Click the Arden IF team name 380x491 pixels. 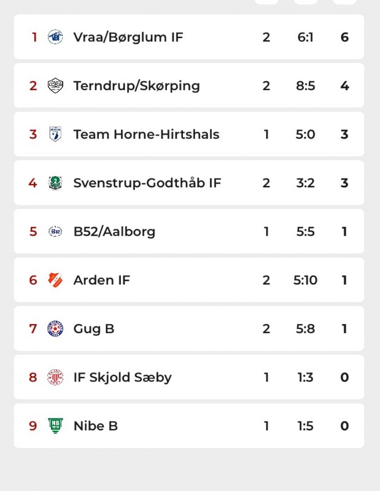[101, 280]
